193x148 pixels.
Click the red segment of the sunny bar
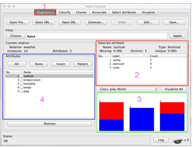(x=111, y=111)
